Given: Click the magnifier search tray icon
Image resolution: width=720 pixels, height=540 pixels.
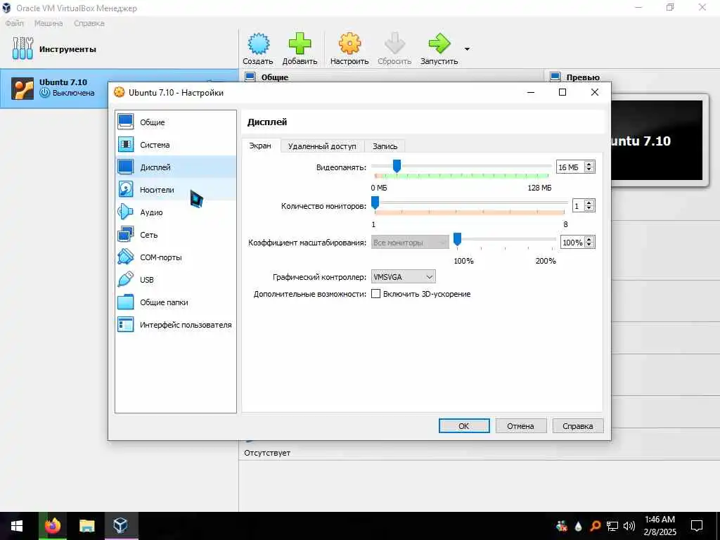Looking at the screenshot, I should pos(596,526).
